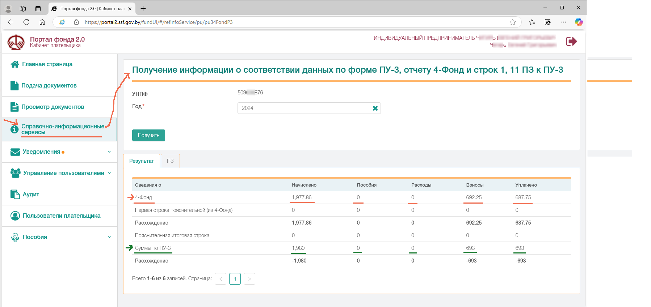
Task: Click the logout icon in the header
Action: click(571, 42)
